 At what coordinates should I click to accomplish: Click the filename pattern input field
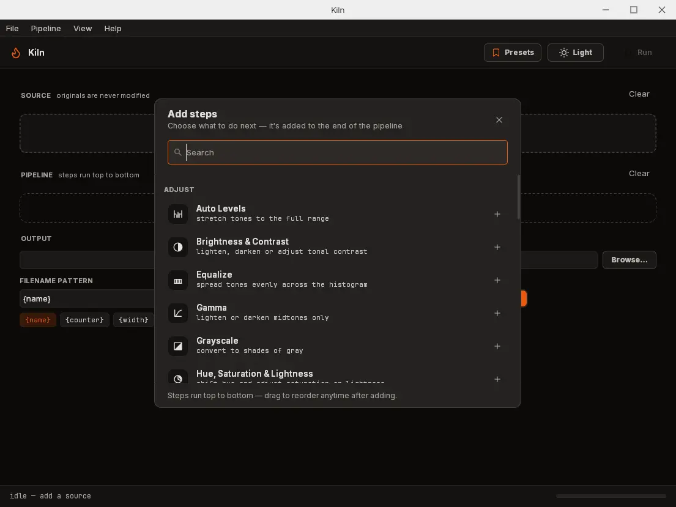(x=87, y=299)
